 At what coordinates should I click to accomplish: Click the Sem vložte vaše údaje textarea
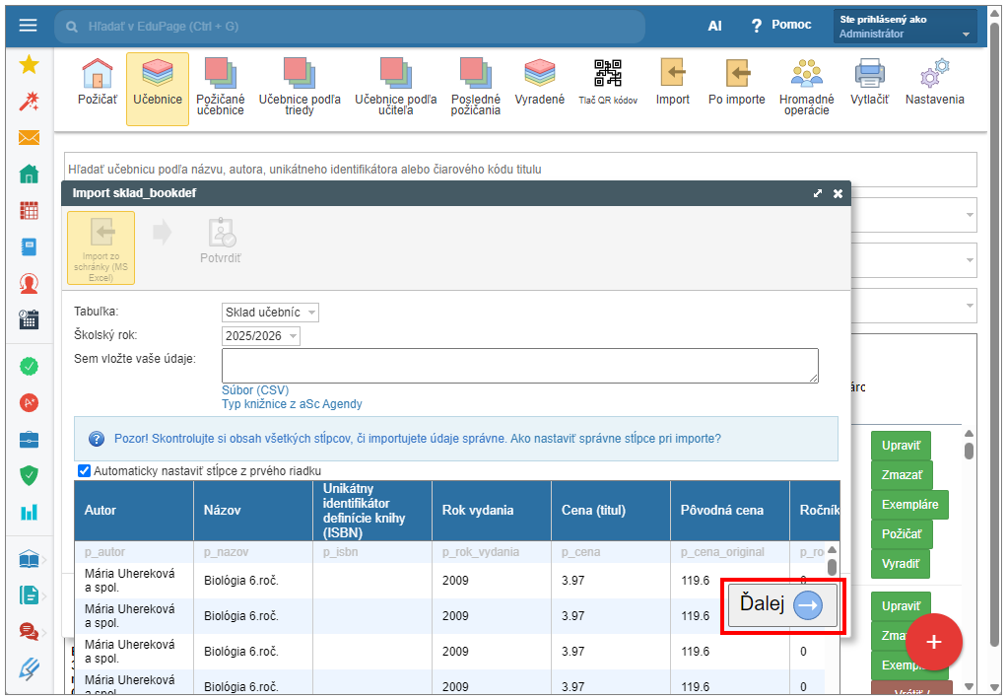[519, 365]
